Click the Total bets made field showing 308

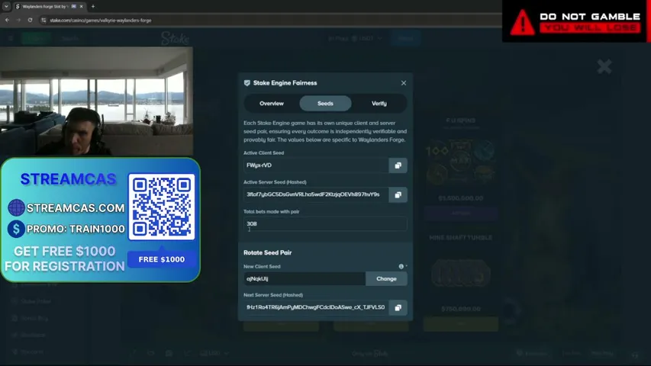click(x=325, y=223)
